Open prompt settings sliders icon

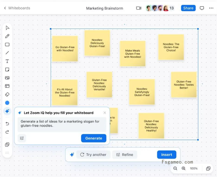pyautogui.click(x=22, y=138)
